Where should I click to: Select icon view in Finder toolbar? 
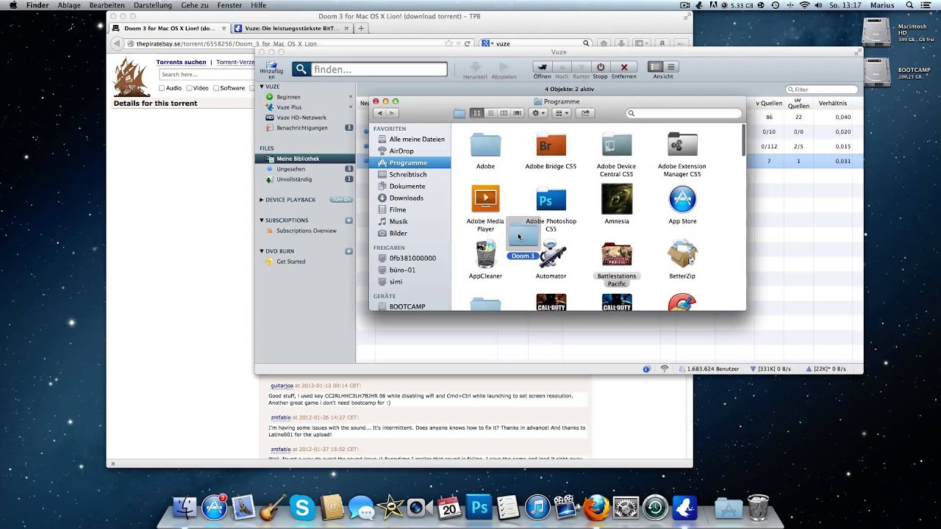(x=476, y=113)
